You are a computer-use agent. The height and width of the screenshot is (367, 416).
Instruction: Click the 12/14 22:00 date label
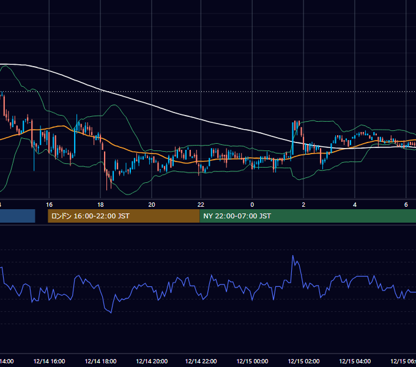pos(201,361)
